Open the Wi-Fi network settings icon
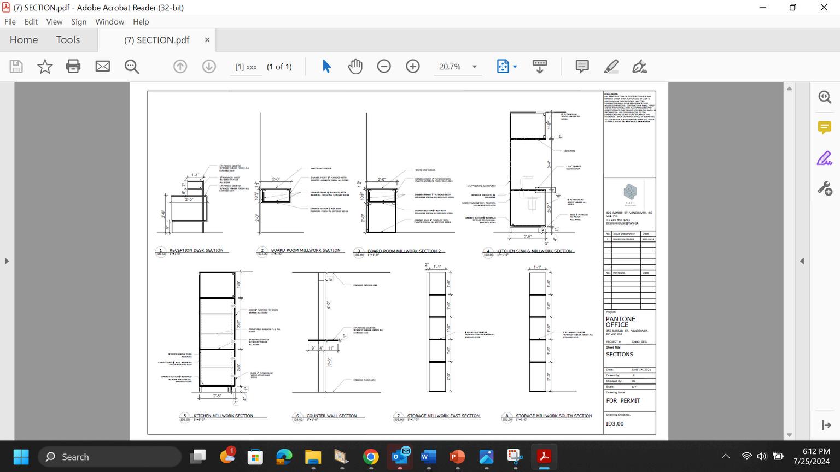 (x=746, y=457)
